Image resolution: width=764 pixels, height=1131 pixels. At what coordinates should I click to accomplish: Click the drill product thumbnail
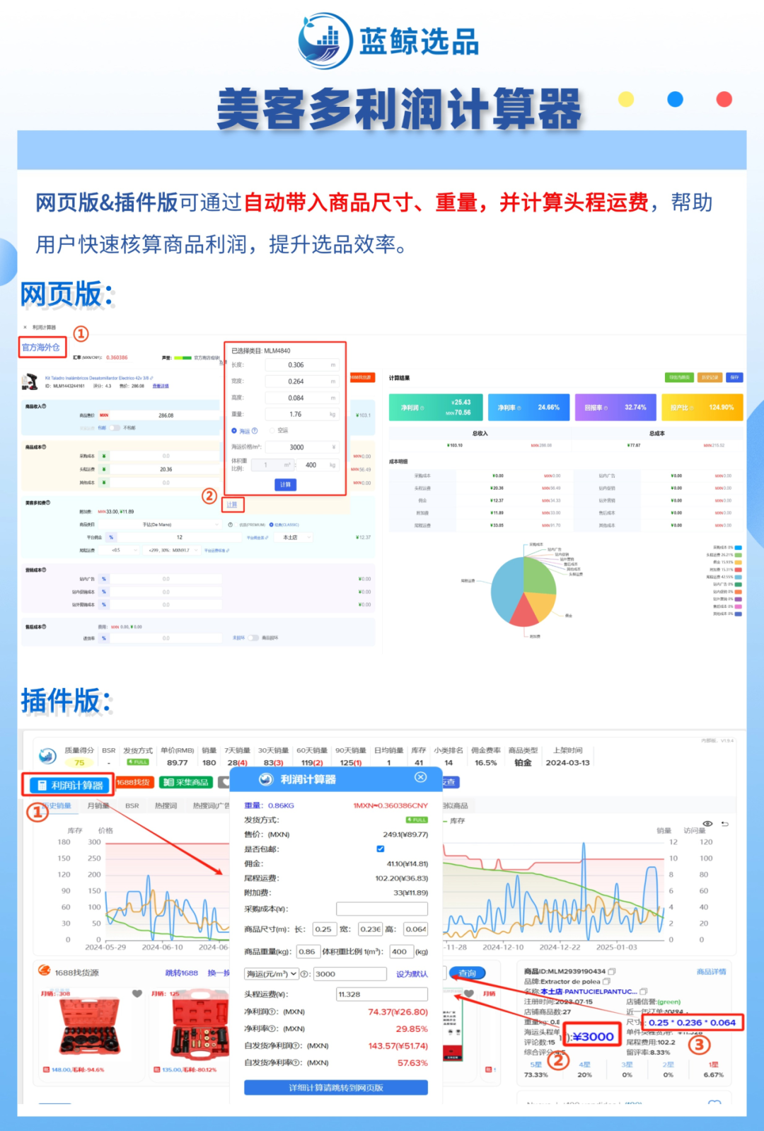[30, 381]
